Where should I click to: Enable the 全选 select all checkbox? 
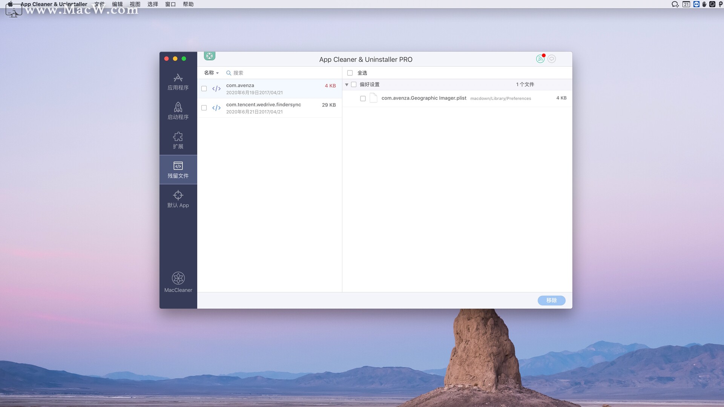350,73
